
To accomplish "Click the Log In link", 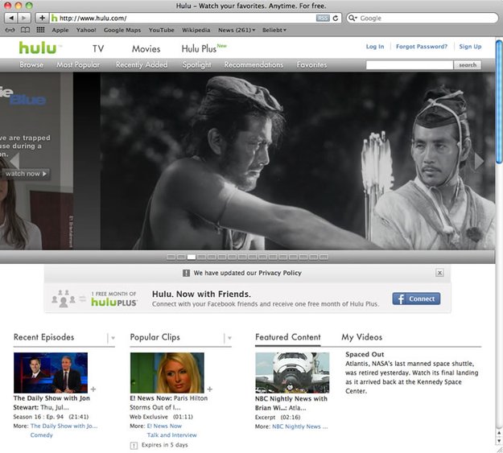I will pos(375,47).
